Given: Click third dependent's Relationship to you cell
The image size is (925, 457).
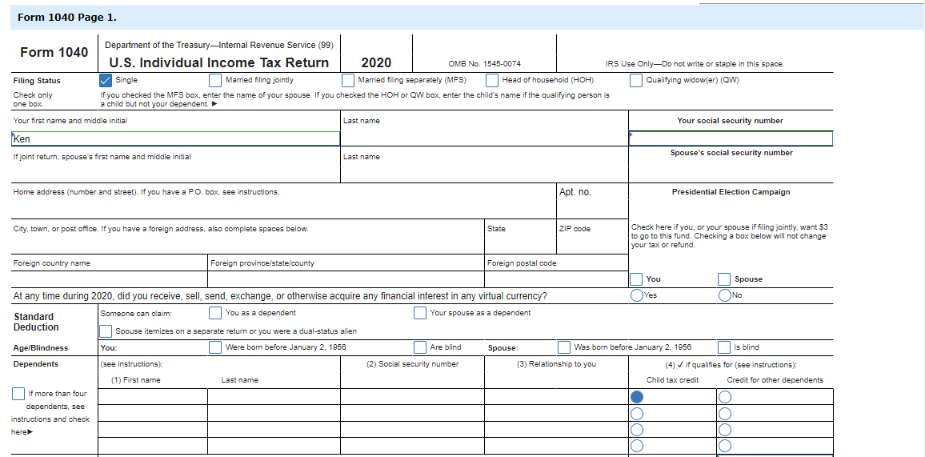Looking at the screenshot, I should 556,429.
